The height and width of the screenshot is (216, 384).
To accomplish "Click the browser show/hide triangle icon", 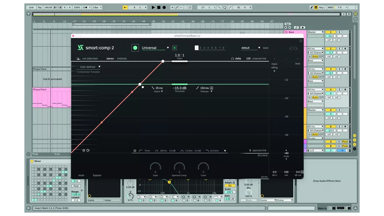I will pyautogui.click(x=28, y=14).
